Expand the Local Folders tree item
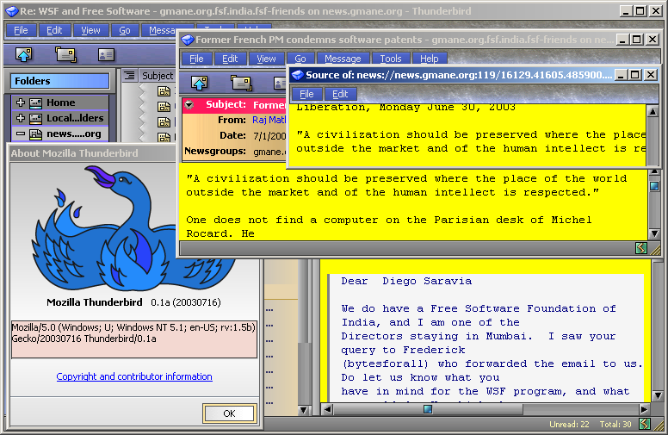The width and height of the screenshot is (668, 435). point(21,118)
